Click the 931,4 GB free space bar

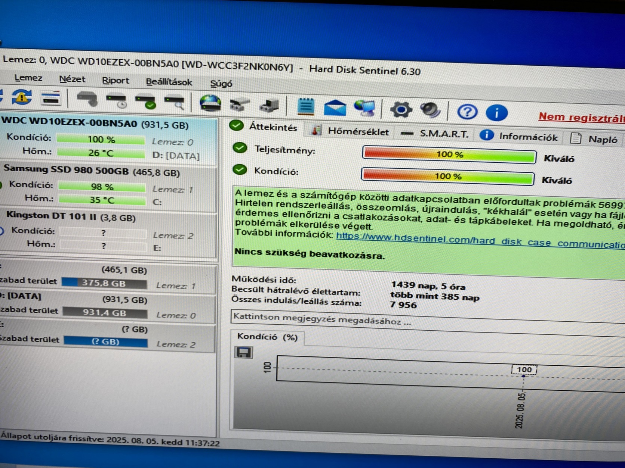point(105,312)
